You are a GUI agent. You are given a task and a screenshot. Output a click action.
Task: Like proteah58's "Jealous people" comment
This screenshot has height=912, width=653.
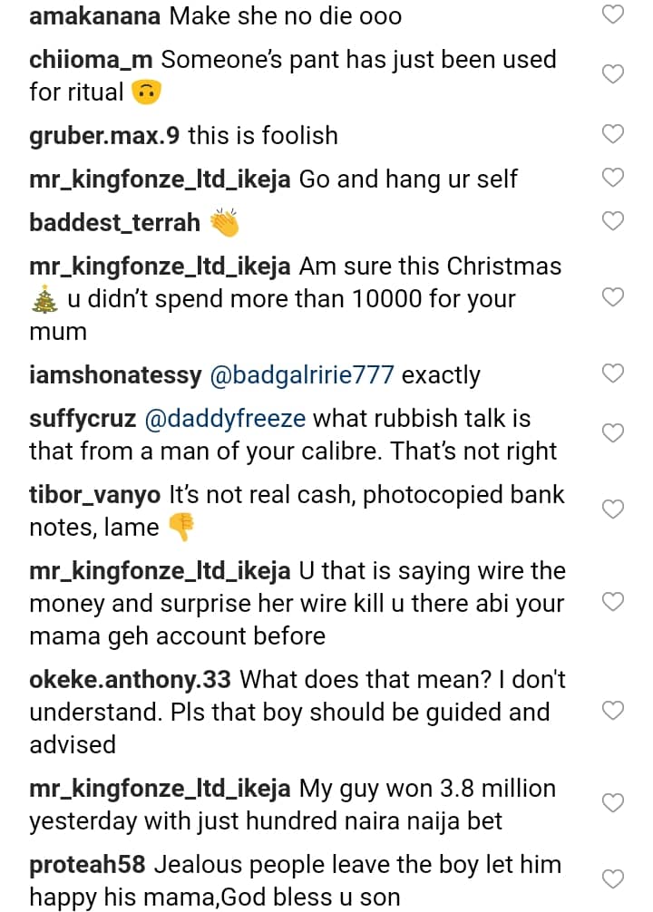614,879
